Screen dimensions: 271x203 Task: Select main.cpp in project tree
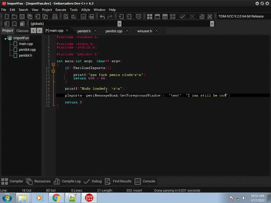coord(26,44)
